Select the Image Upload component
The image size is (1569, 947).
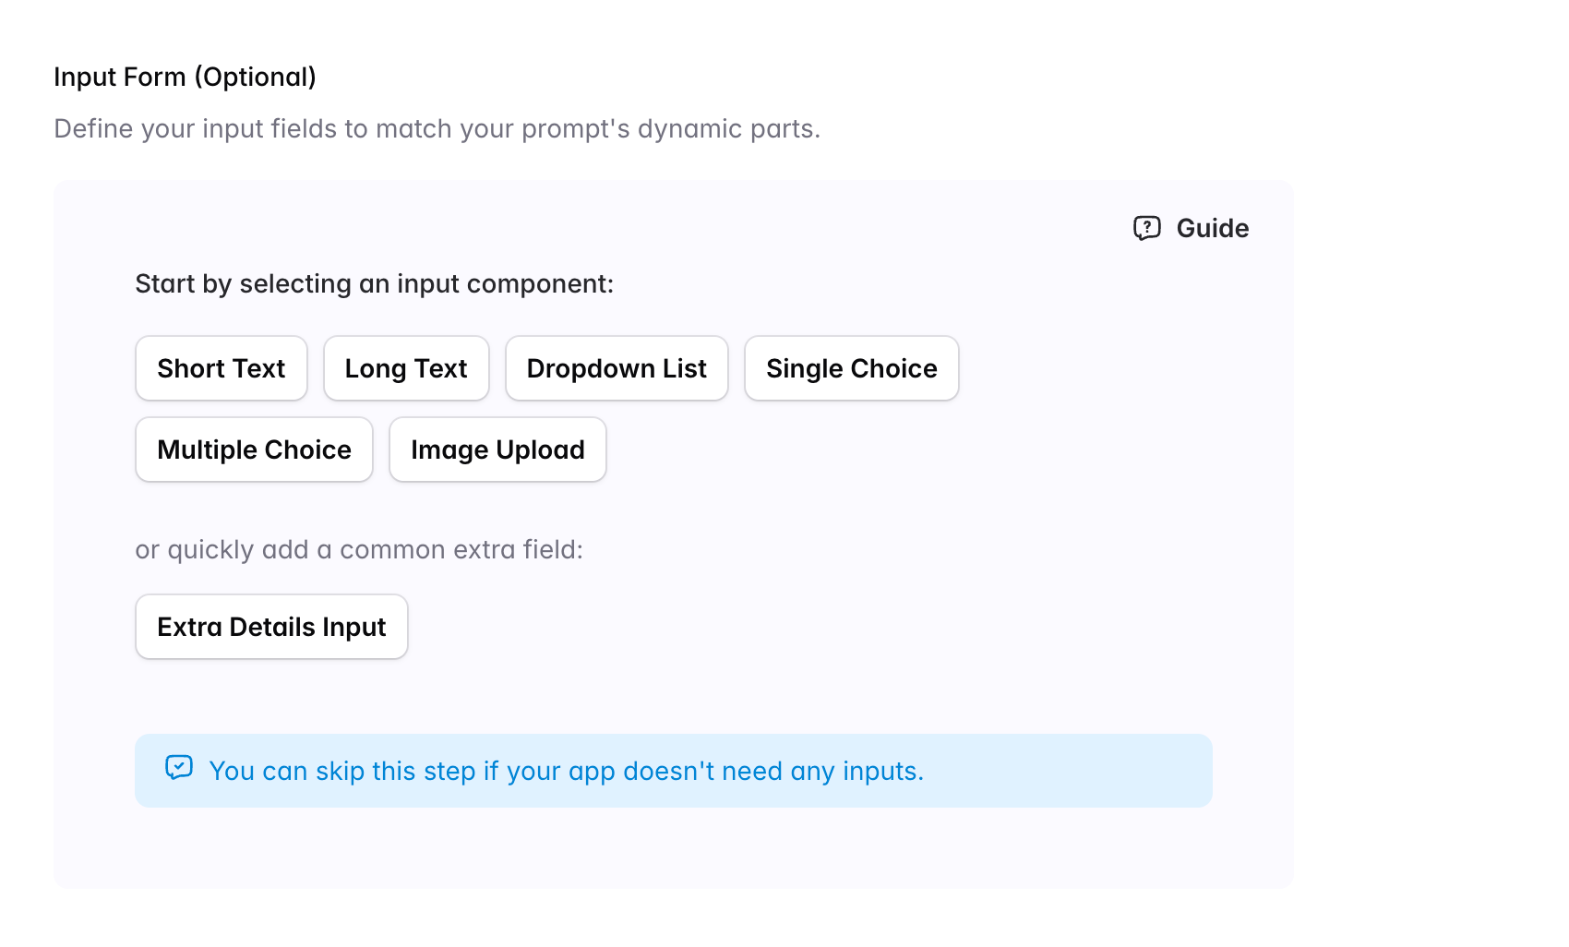point(497,450)
